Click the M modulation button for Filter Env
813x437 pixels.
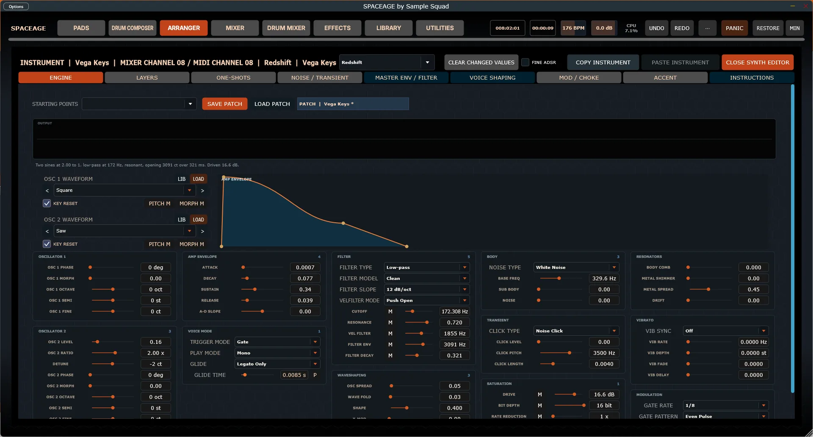[x=390, y=345]
